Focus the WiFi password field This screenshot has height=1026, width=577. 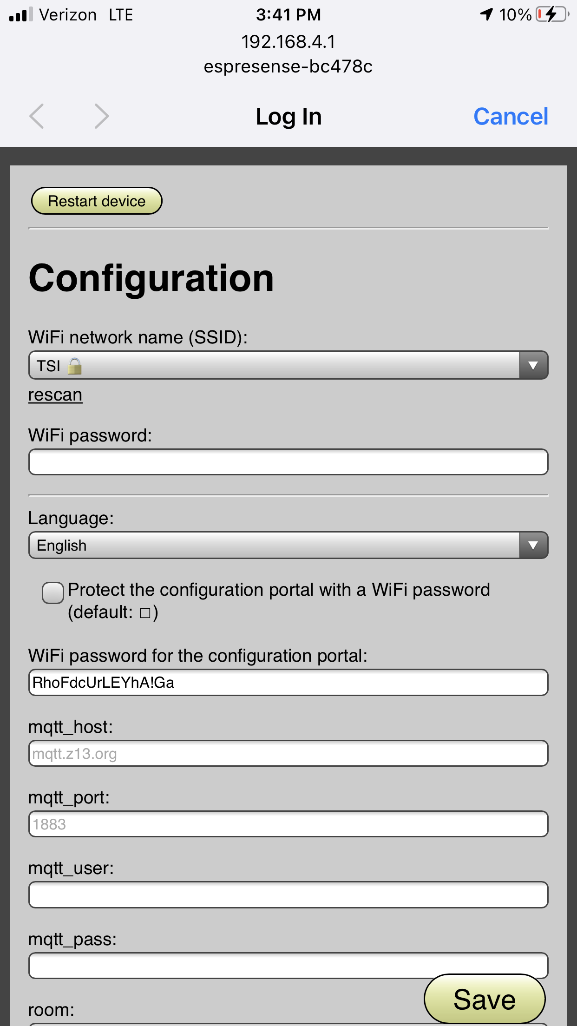(288, 462)
